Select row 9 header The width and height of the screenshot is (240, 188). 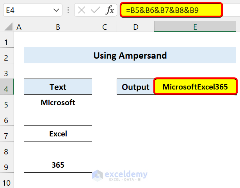coord(7,165)
